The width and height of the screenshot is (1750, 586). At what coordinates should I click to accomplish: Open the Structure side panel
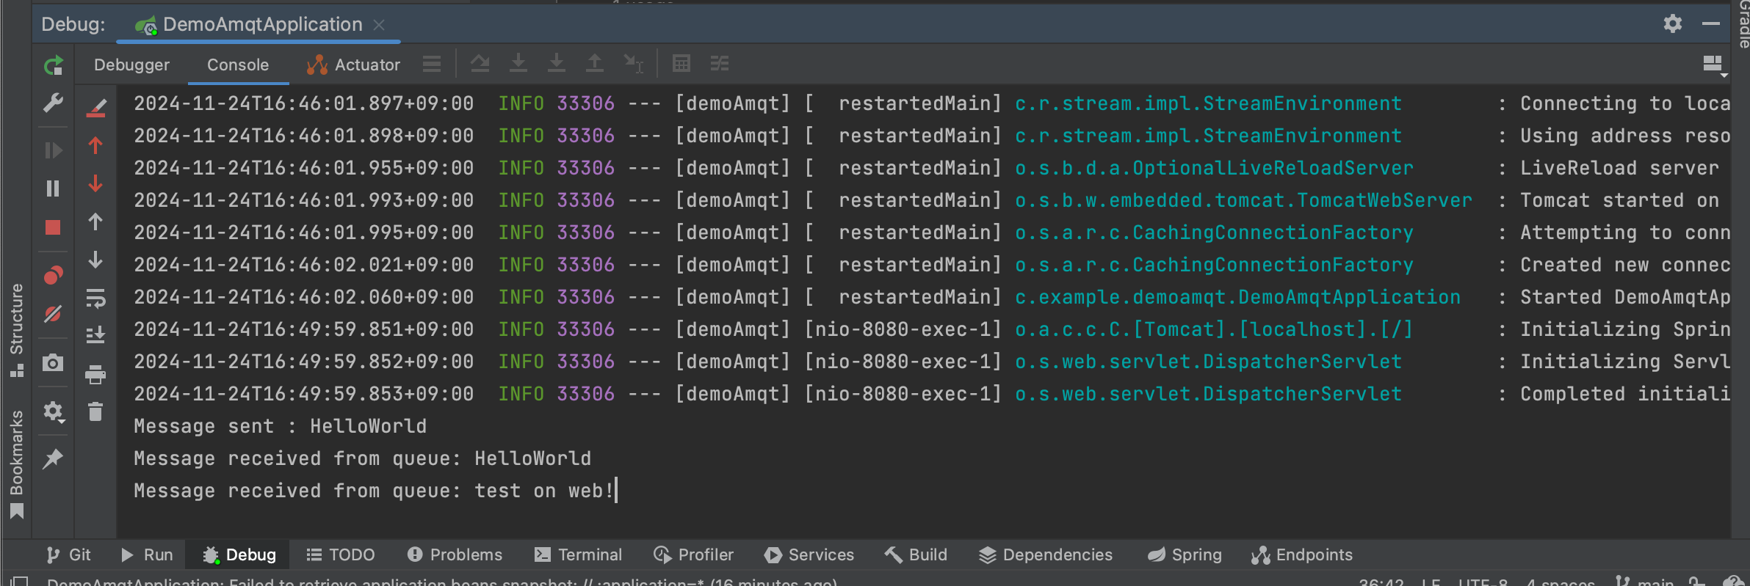[x=16, y=329]
